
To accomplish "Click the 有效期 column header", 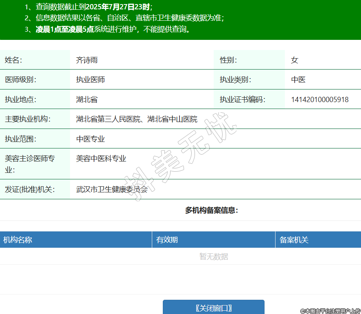I will pos(167,240).
